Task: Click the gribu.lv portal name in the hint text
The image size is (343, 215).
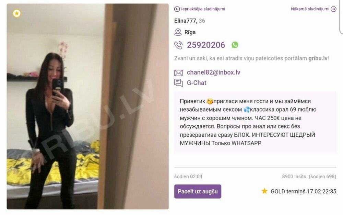Action: click(x=318, y=58)
